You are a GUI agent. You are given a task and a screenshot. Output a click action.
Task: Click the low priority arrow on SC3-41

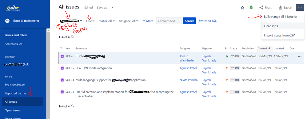tap(227, 56)
